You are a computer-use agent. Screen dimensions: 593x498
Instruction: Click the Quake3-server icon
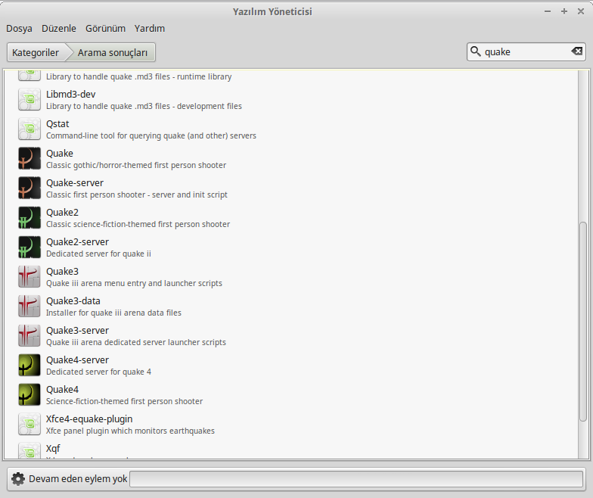pyautogui.click(x=29, y=336)
